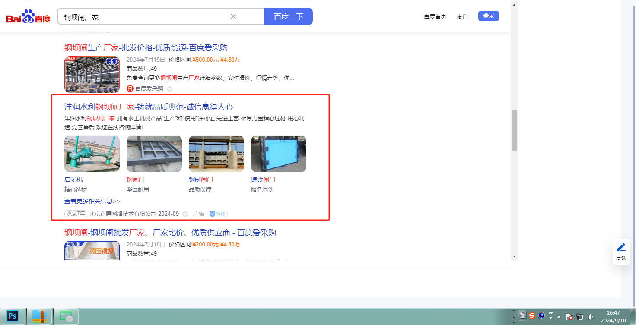Click the 2024年7月16日 date text

pyautogui.click(x=146, y=244)
